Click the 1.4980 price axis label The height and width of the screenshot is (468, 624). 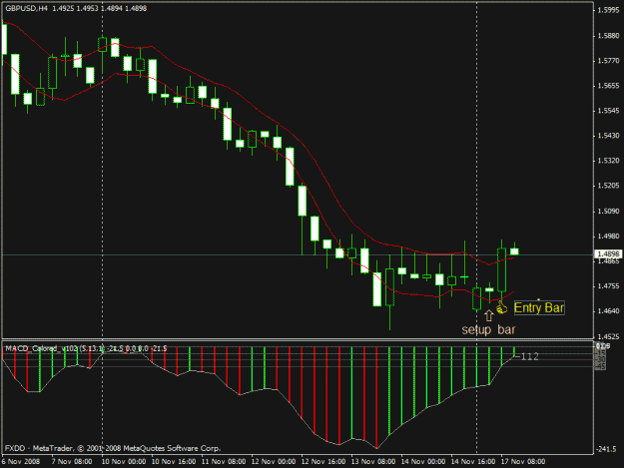608,236
